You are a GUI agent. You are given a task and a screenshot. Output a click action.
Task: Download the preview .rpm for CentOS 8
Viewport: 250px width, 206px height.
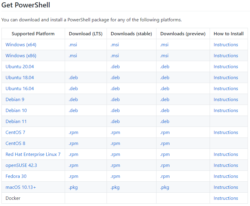coord(165,143)
